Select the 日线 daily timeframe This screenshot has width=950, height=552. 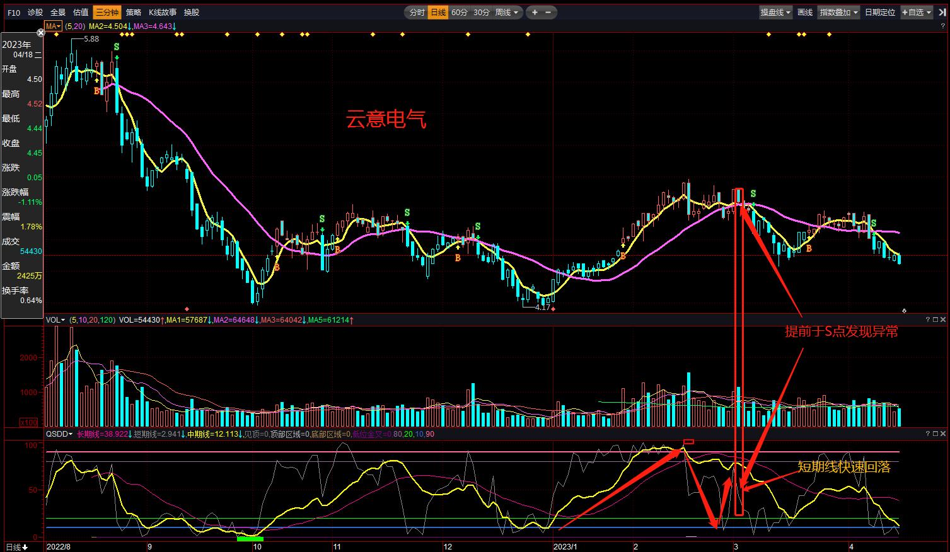pyautogui.click(x=438, y=12)
